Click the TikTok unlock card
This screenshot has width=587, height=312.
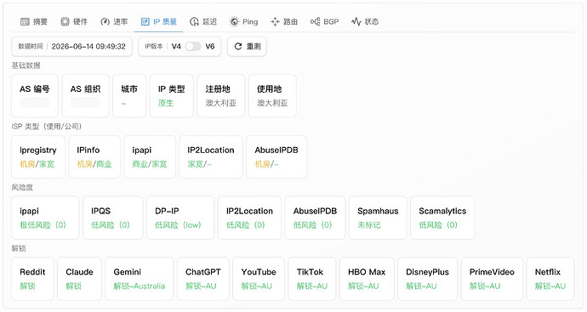(312, 279)
